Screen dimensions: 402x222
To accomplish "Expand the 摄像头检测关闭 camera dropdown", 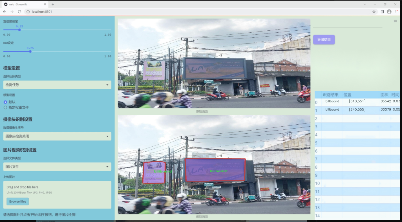I will coord(57,136).
